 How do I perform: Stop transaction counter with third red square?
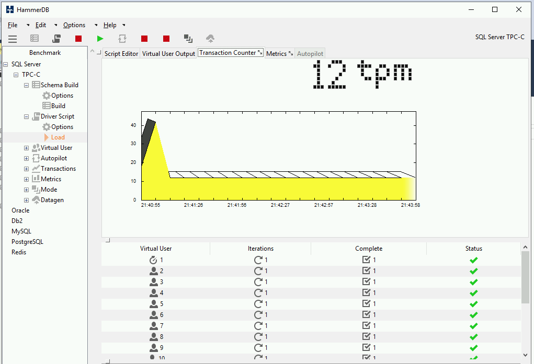144,39
